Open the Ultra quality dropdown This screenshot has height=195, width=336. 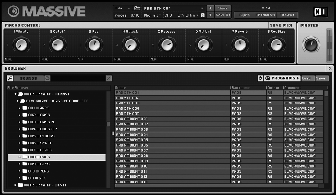coord(192,15)
